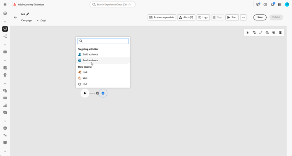Open the Help question mark icon

pyautogui.click(x=265, y=4)
